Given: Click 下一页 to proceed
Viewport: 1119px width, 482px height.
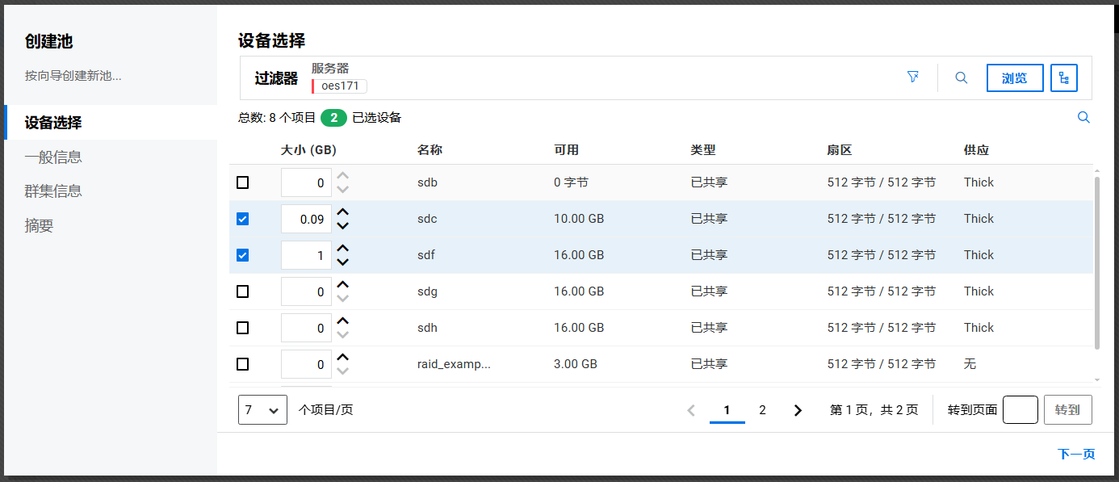Looking at the screenshot, I should pyautogui.click(x=1075, y=455).
